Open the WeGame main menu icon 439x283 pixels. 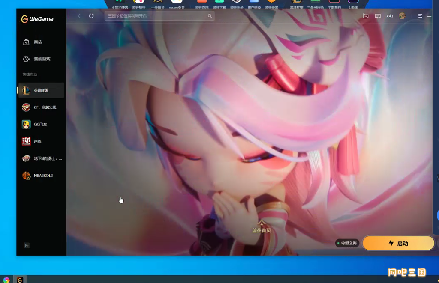[x=420, y=16]
